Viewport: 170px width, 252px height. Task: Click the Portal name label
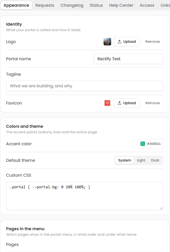pyautogui.click(x=19, y=59)
